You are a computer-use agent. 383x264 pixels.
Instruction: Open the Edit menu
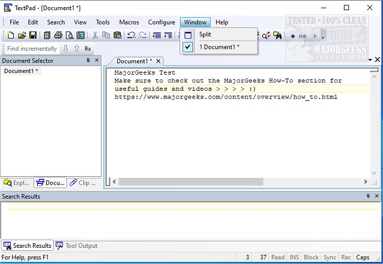[x=33, y=22]
